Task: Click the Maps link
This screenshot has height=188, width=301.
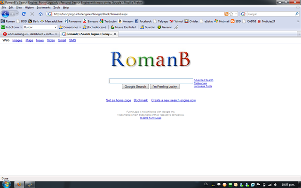Action: tap(29, 40)
